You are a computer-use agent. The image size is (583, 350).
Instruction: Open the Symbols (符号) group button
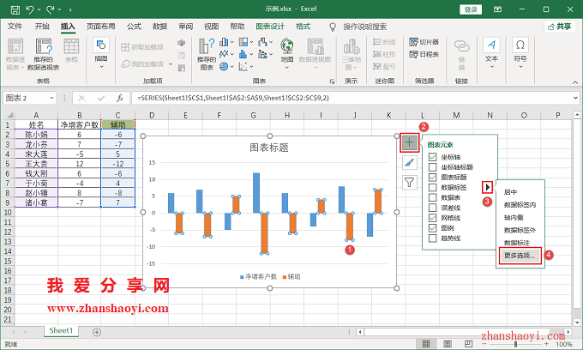[x=520, y=53]
